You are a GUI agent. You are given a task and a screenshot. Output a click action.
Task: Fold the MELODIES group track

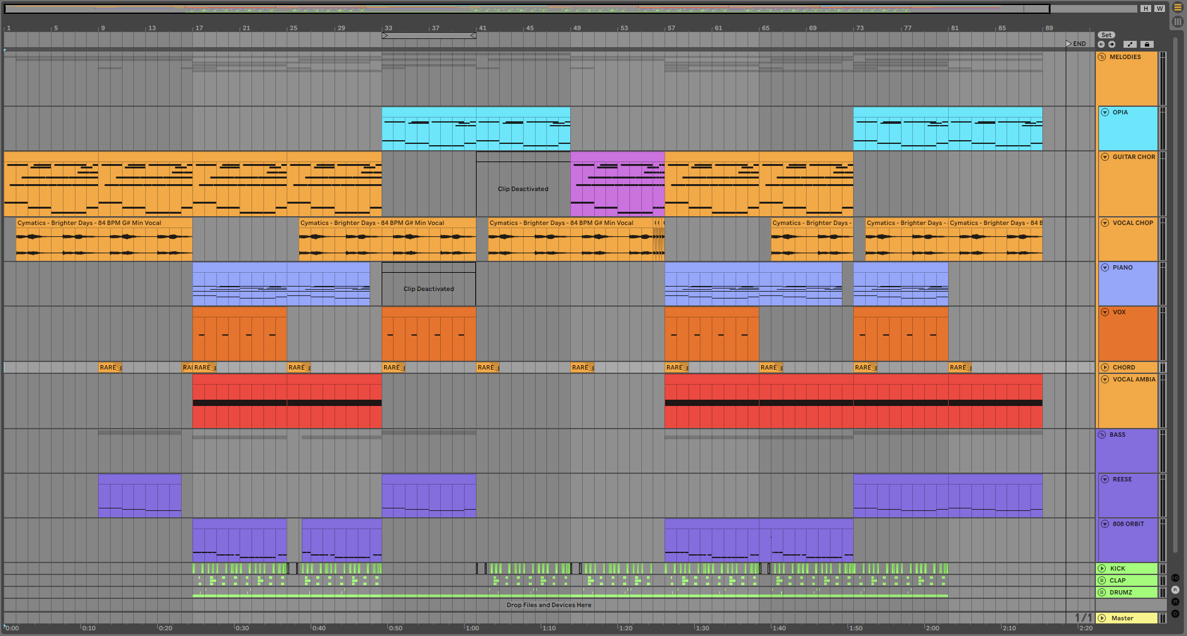pos(1101,57)
